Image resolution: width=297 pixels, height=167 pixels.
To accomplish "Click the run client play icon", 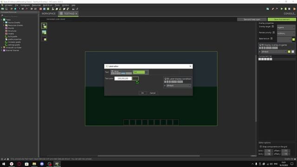I will pos(282,9).
